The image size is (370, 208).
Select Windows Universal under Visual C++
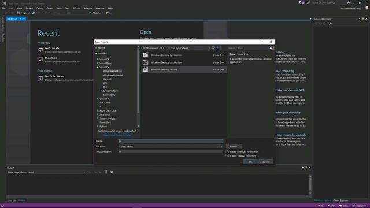(113, 75)
